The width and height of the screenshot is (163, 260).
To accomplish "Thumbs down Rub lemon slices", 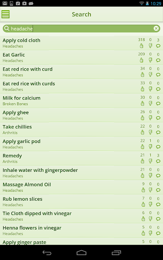I will (x=150, y=204).
